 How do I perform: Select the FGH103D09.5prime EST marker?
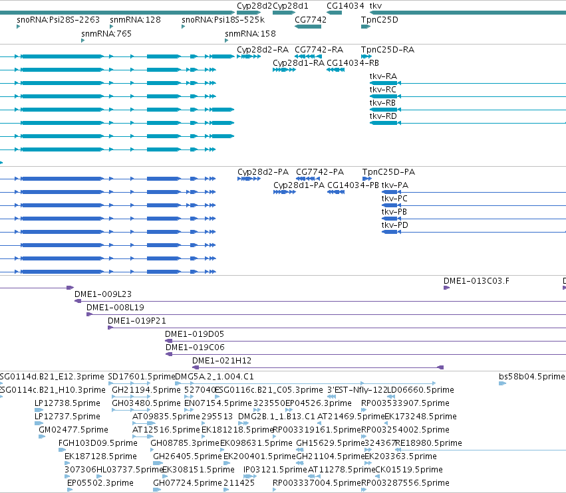(x=62, y=450)
